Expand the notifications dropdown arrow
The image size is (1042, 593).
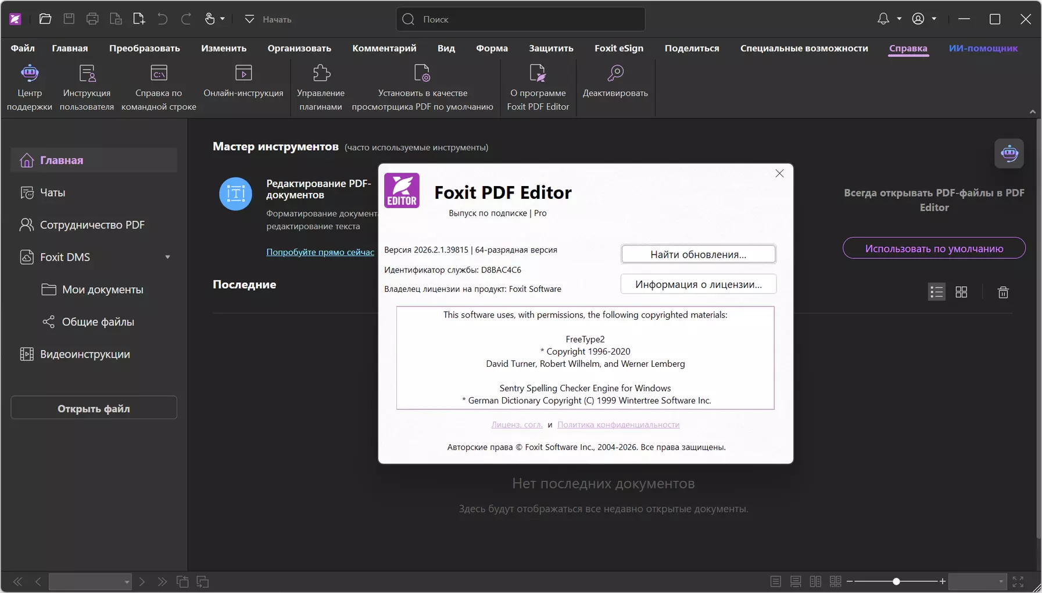tap(899, 19)
